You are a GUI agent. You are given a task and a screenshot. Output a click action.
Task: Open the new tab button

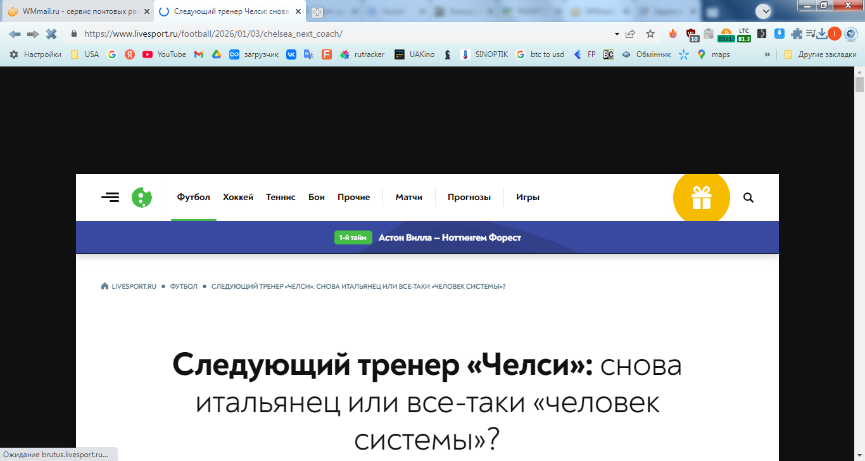[317, 11]
